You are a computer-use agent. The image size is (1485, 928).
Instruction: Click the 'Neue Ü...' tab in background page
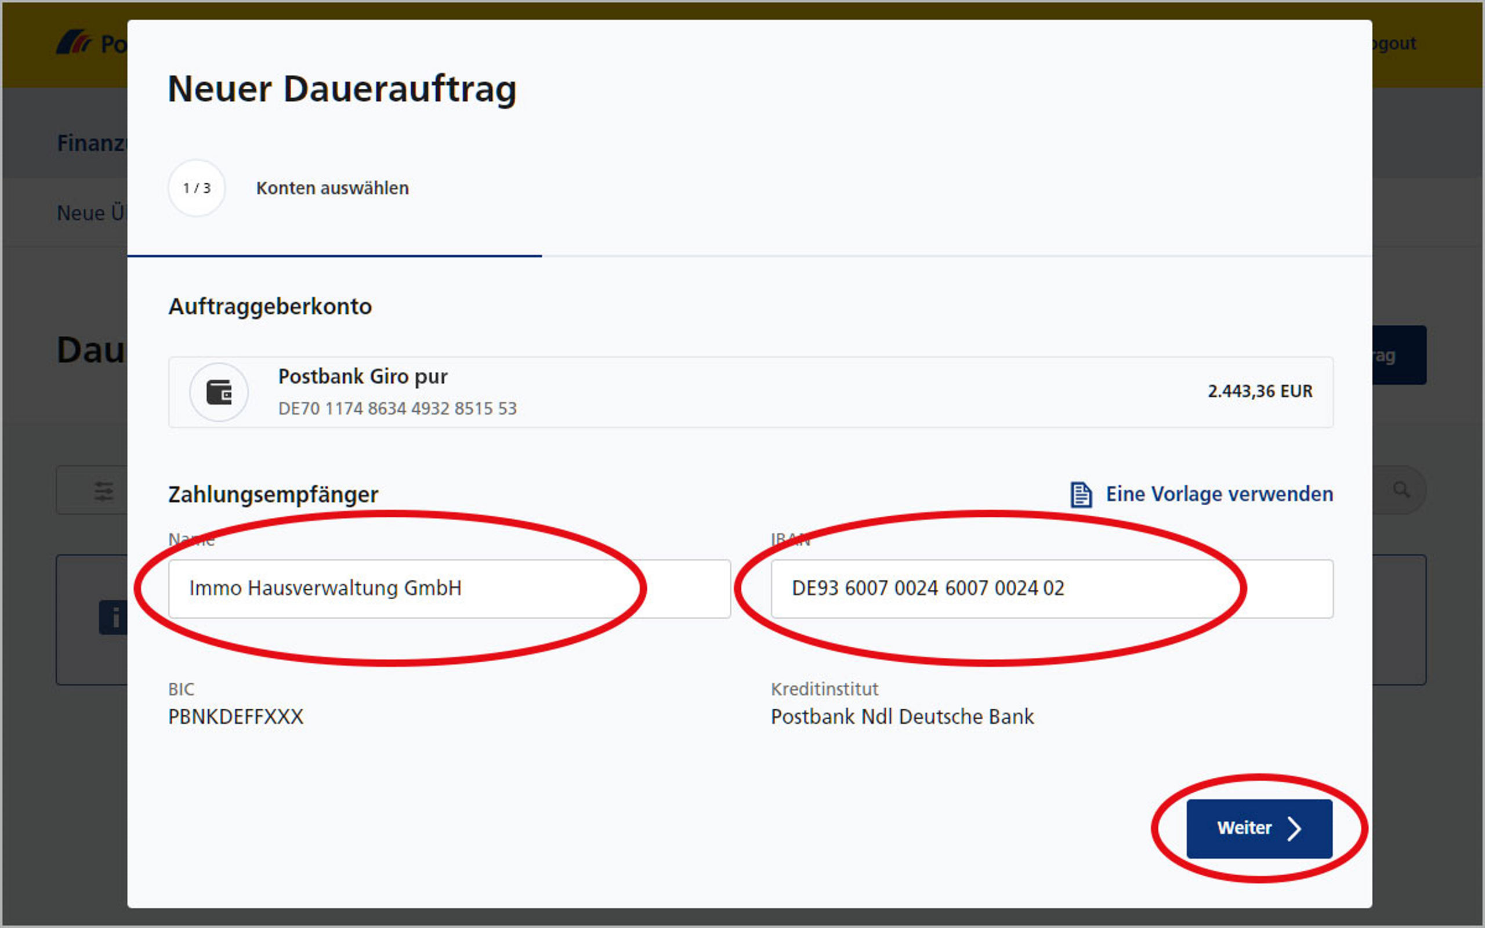pyautogui.click(x=92, y=213)
